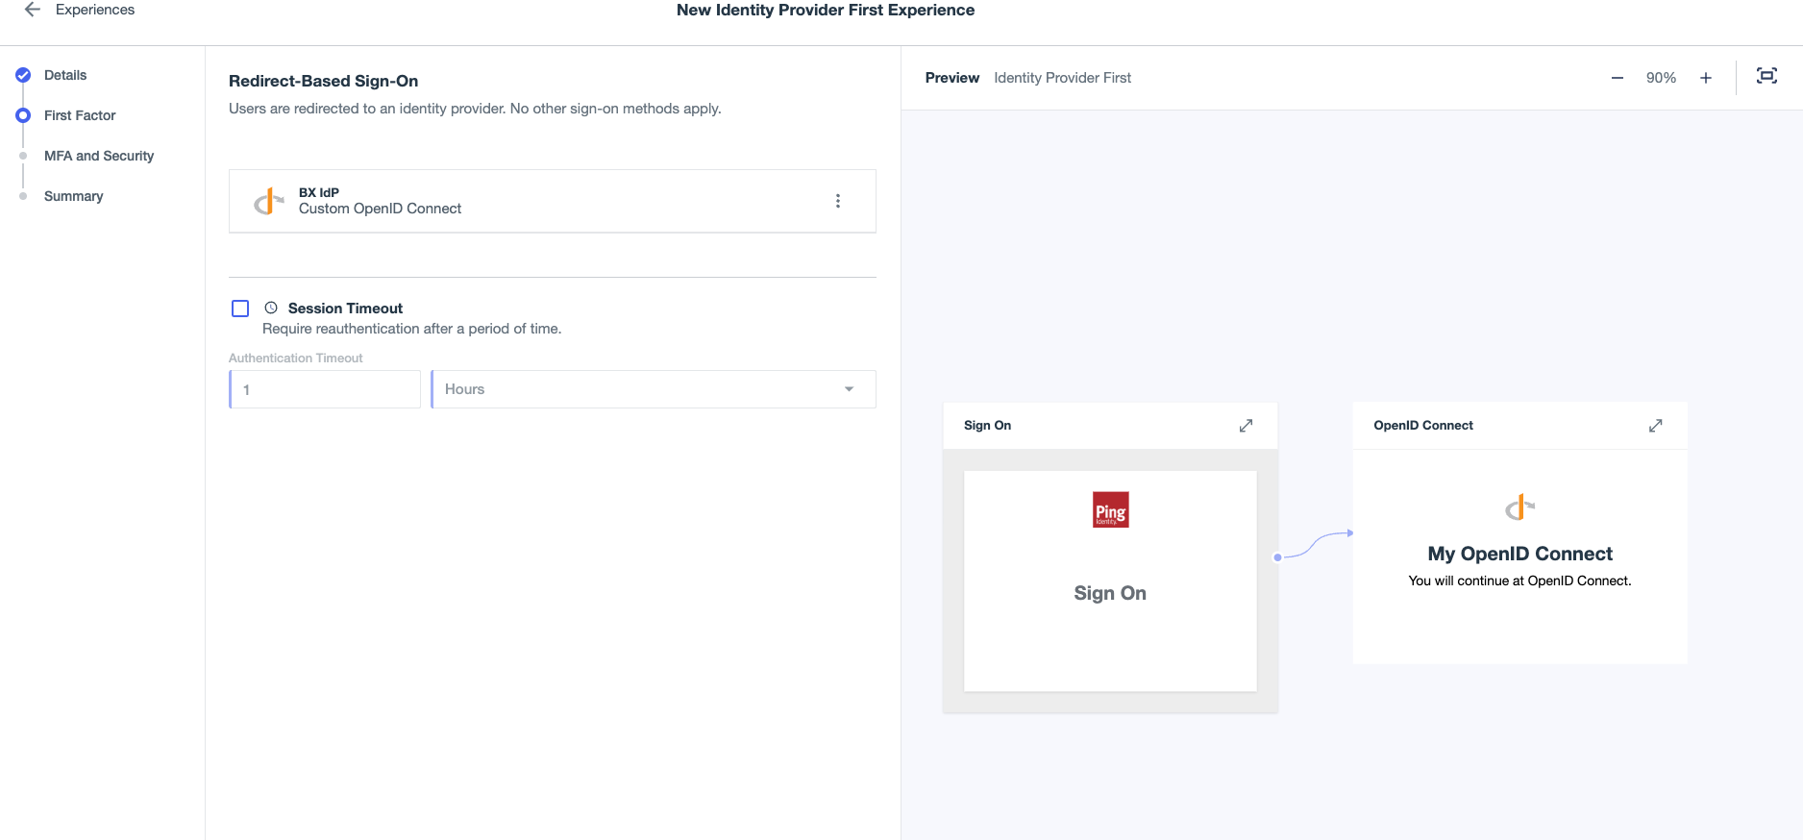Click the My OpenID Connect heading
The image size is (1803, 840).
click(1519, 554)
